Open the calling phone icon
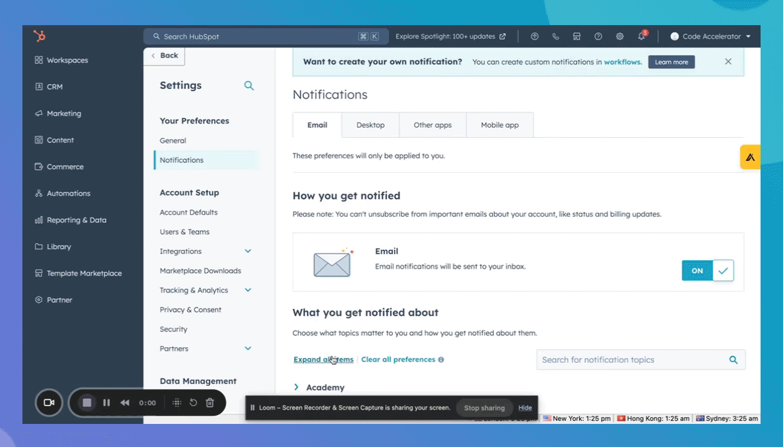 point(555,37)
